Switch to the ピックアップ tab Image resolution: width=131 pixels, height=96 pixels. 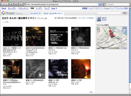pyautogui.click(x=35, y=14)
